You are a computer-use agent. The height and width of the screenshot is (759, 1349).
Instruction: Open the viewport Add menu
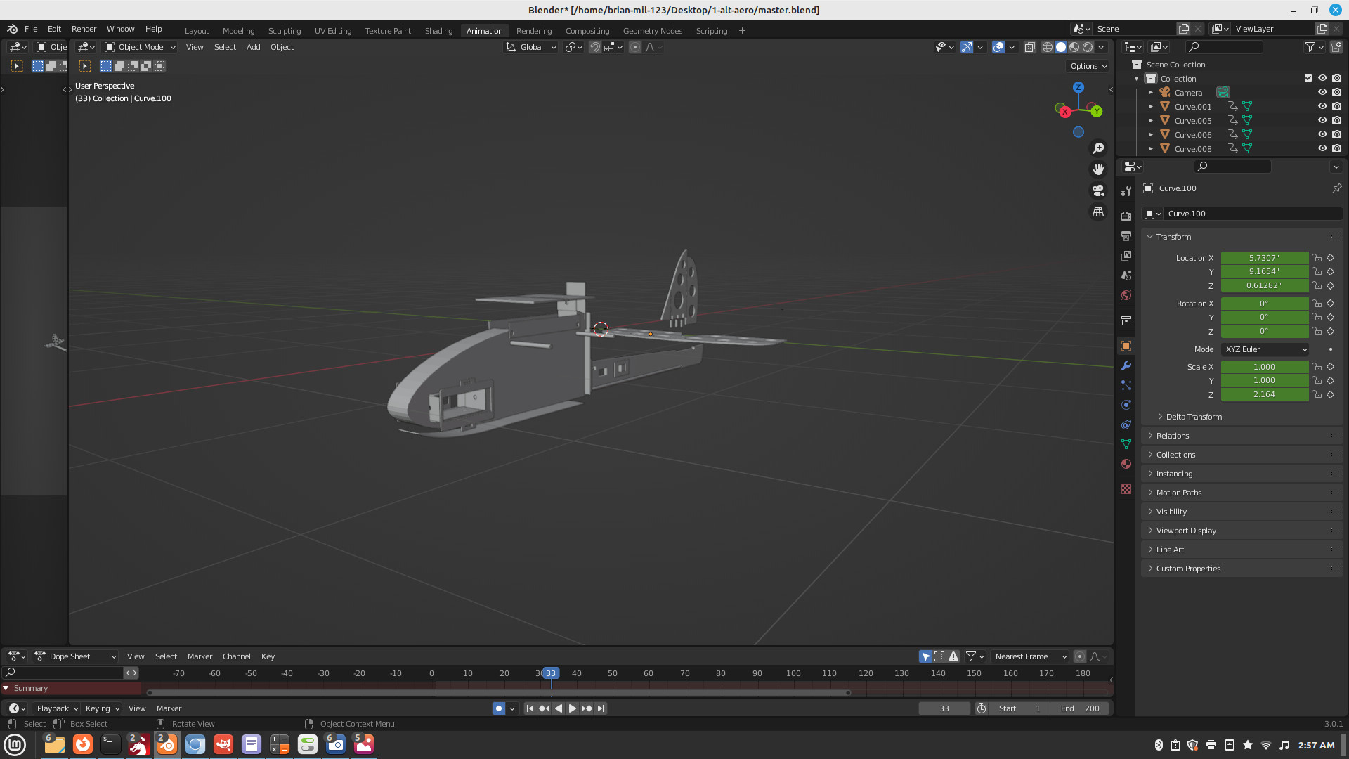click(x=253, y=47)
